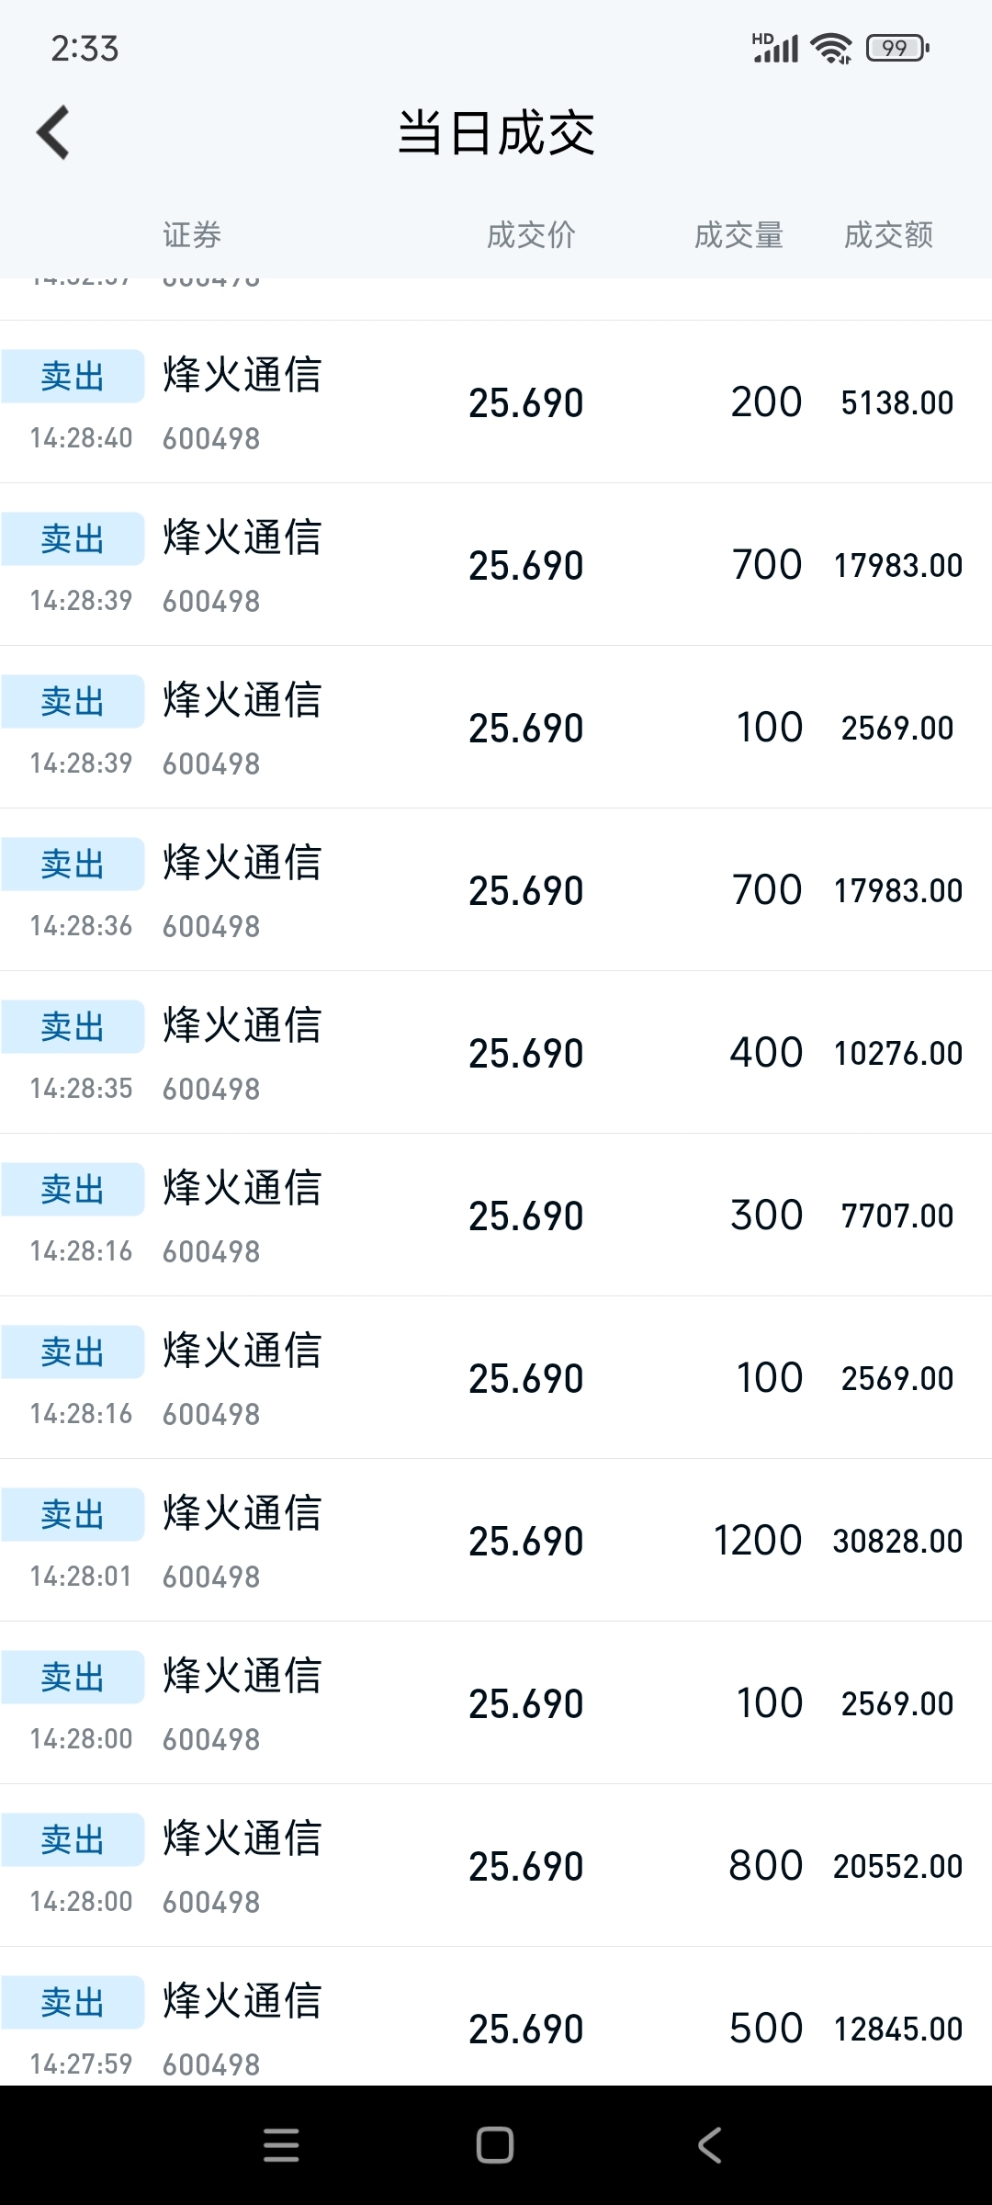
Task: Tap the 成交价 column header
Action: point(531,235)
